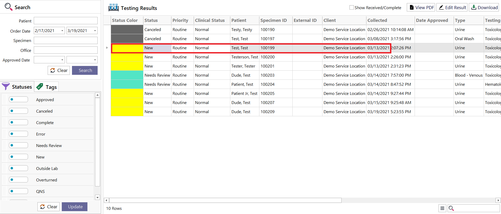
Task: Click the test tubes Testing Results icon
Action: 113,8
